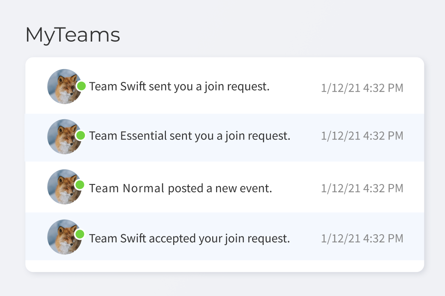
Task: Click 'Team Swift' name in the sent join request row
Action: (117, 87)
